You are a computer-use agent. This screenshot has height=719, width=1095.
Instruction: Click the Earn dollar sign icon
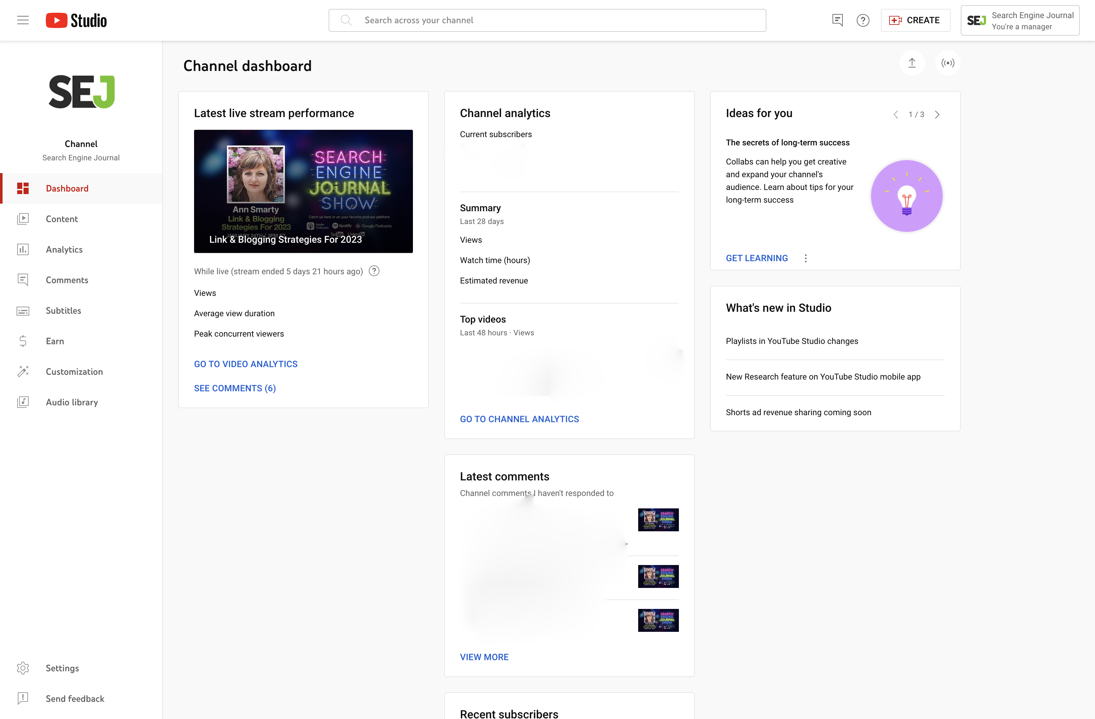tap(23, 341)
